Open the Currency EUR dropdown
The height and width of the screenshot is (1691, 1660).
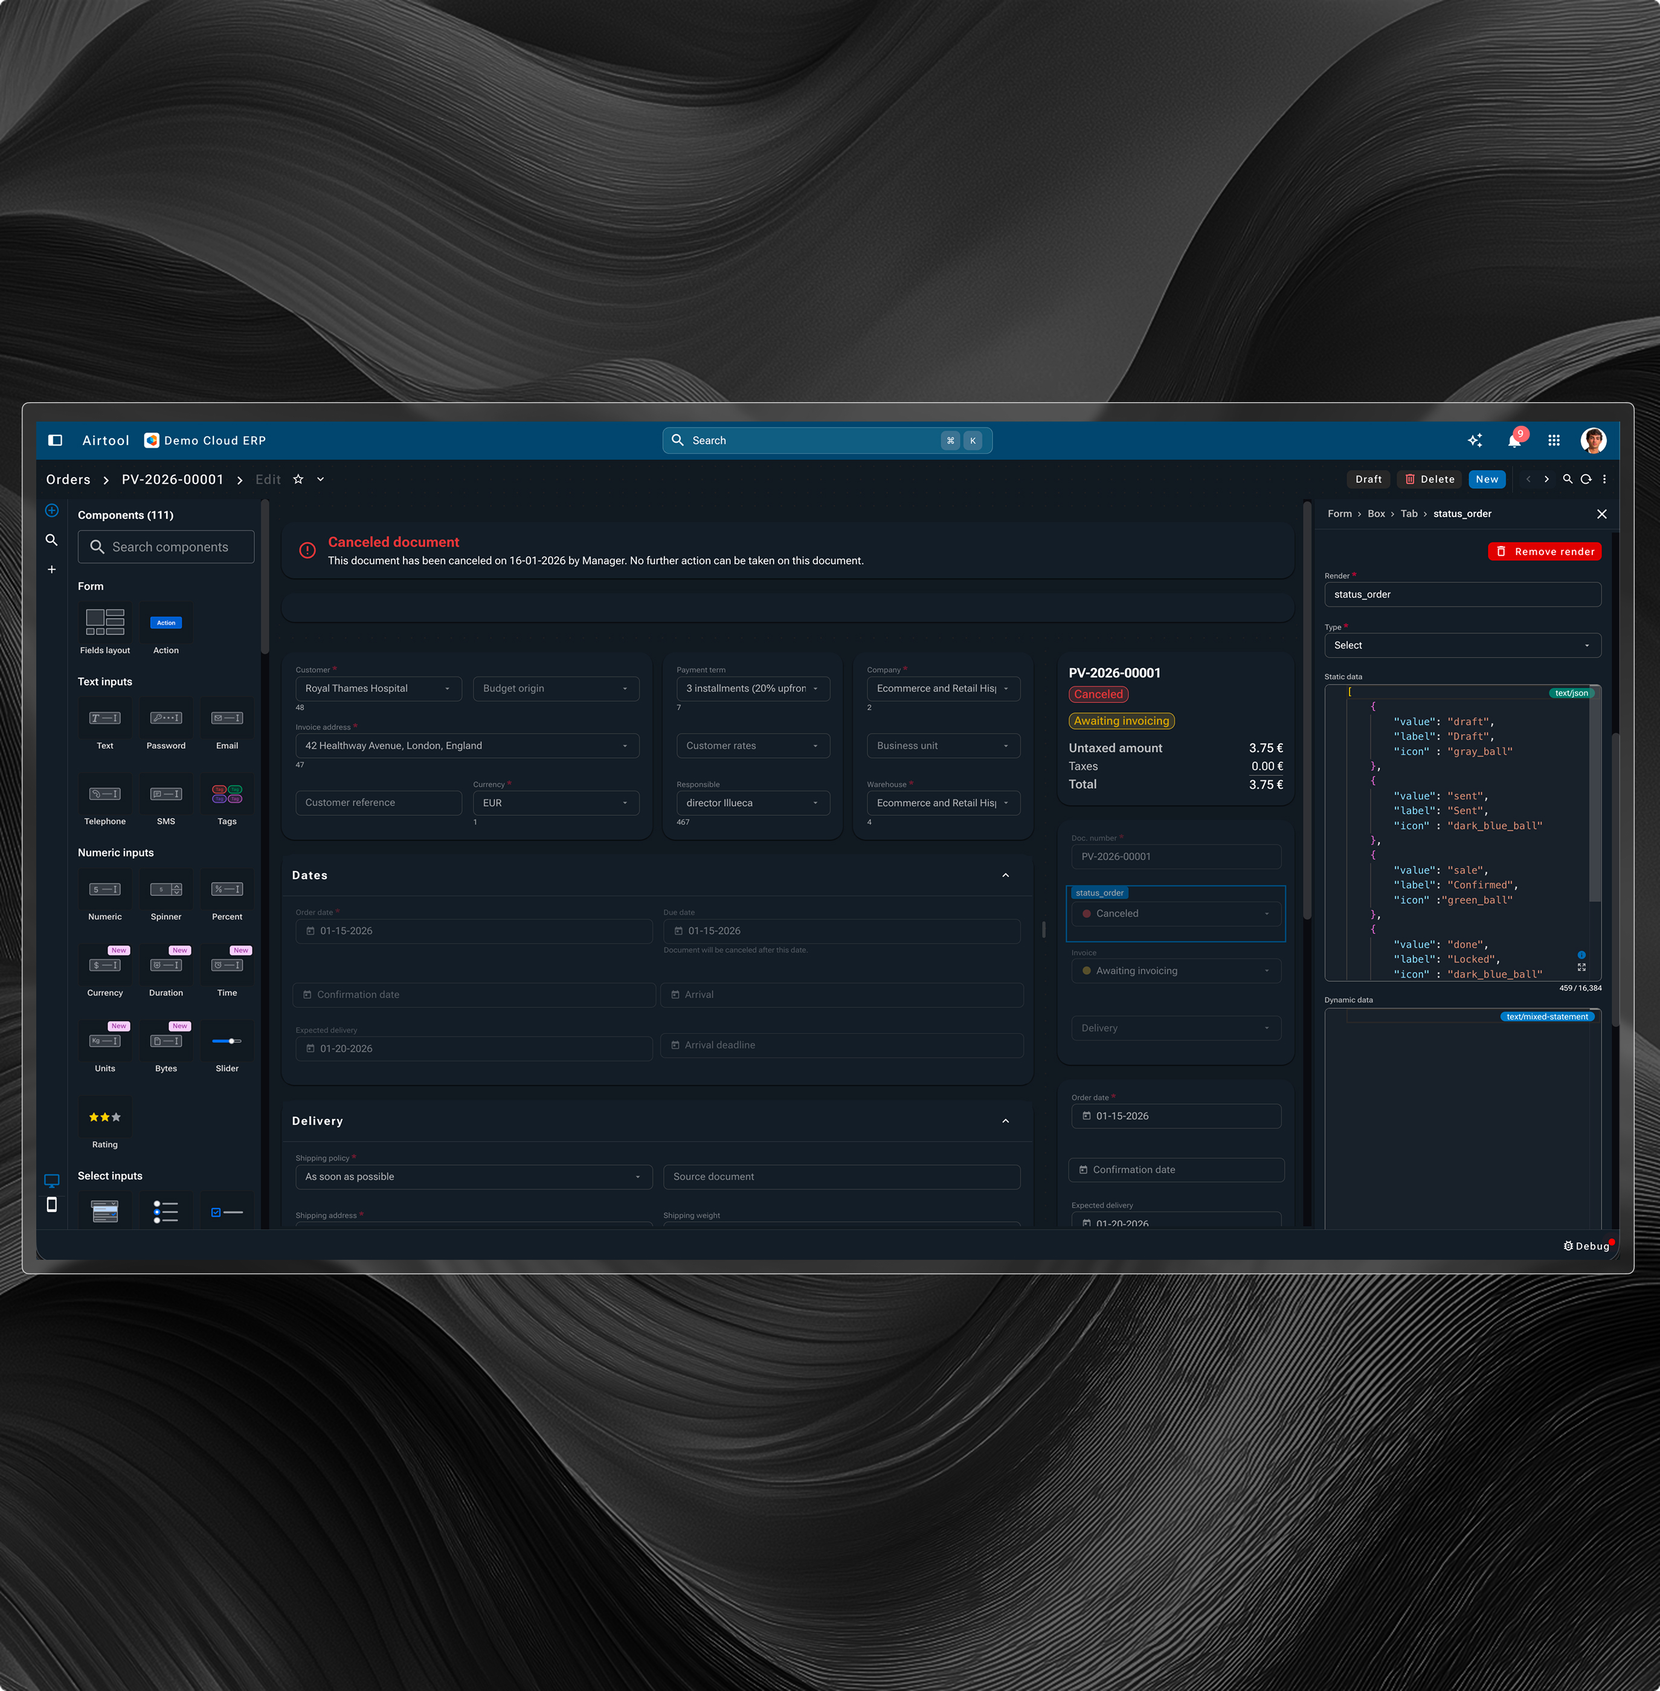555,803
